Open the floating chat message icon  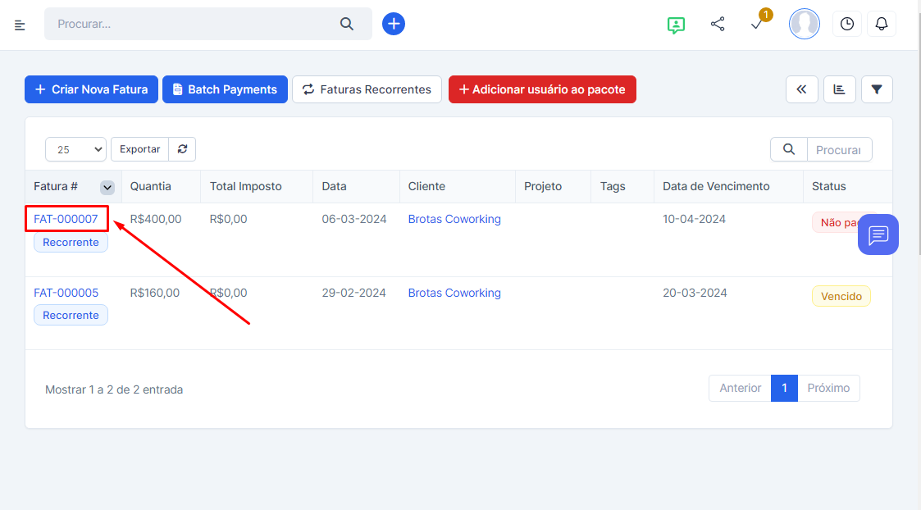878,235
